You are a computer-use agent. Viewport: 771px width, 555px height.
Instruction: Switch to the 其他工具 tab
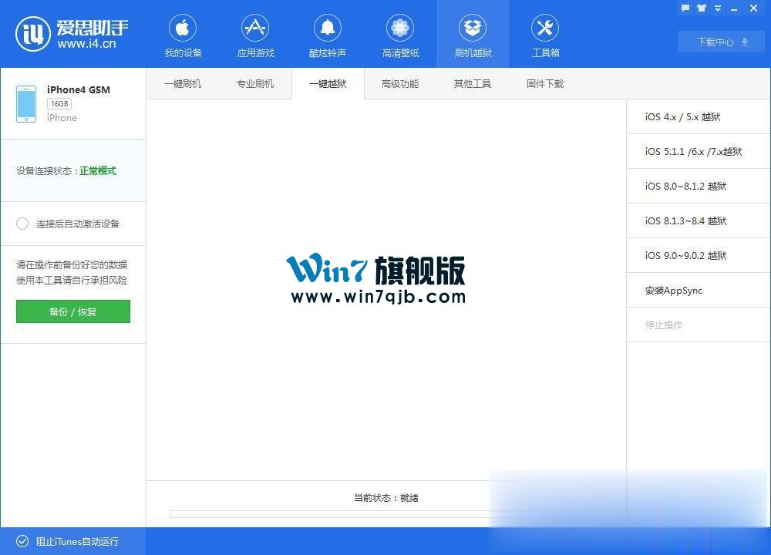pyautogui.click(x=473, y=83)
